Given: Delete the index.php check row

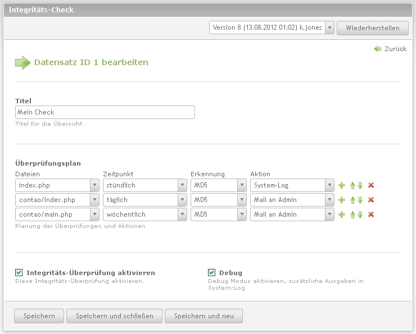Looking at the screenshot, I should tap(371, 185).
